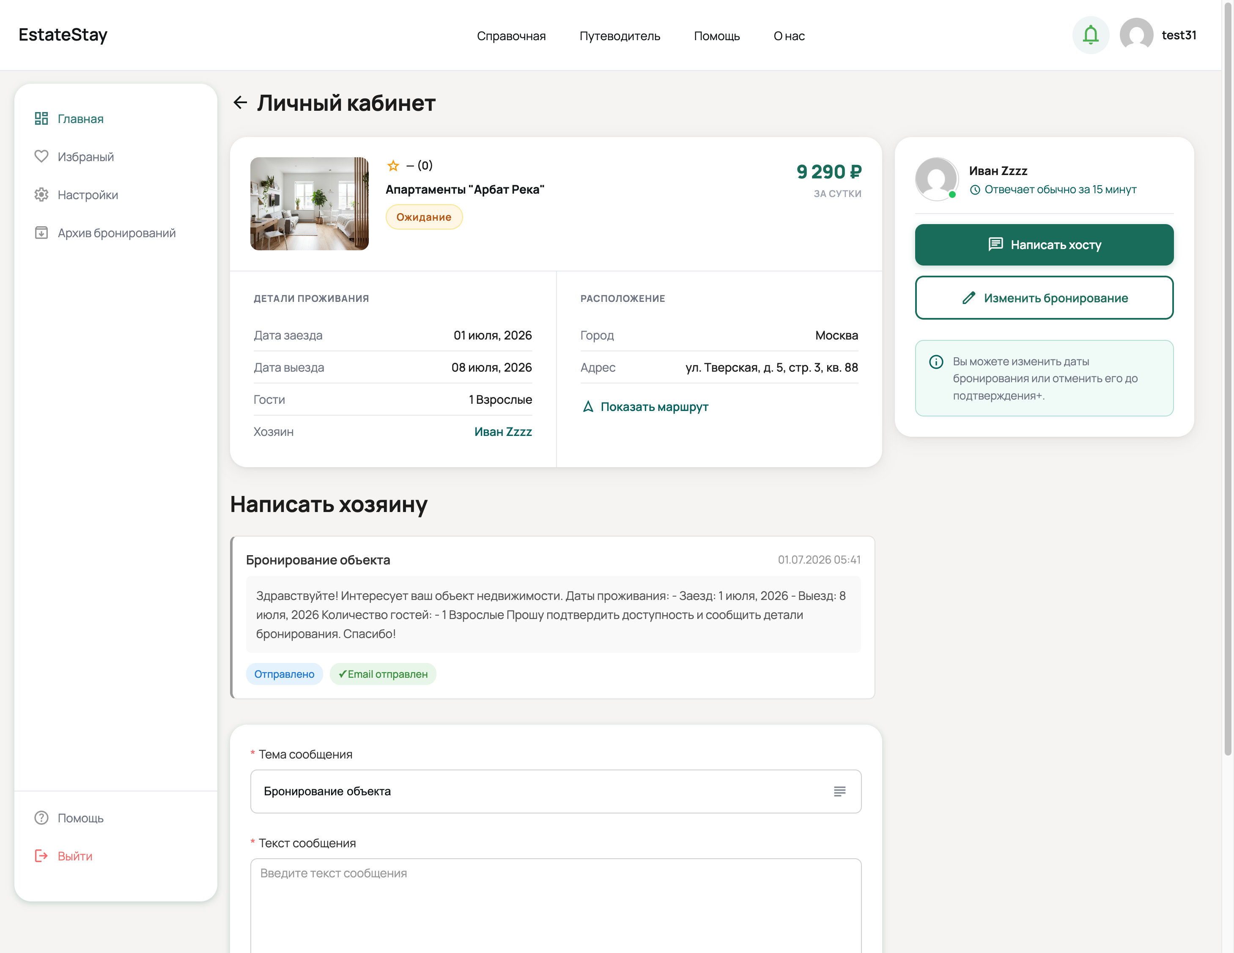Click the guests value 1 Взрослые
Screen dimensions: 1234x953
pos(501,400)
